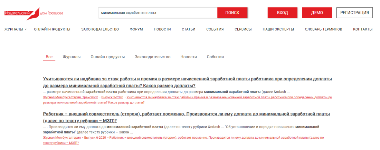This screenshot has height=150, width=380.
Task: Click the Издательский дом Гревцова logo
Action: click(34, 13)
